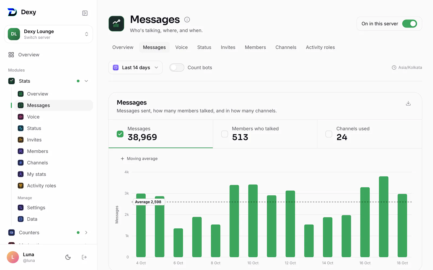Switch to the Voice tab
This screenshot has width=433, height=270.
coord(181,47)
